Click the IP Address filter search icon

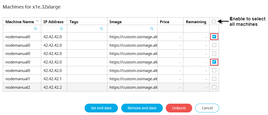[x=61, y=29]
